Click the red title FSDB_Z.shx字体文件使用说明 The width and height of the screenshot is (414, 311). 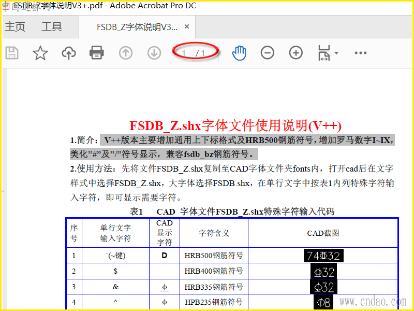[235, 125]
